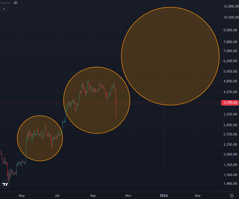Click the 1,560.00 price axis label
The height and width of the screenshot is (199, 239).
pos(230,175)
